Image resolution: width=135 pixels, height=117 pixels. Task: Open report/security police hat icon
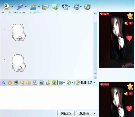(x=65, y=7)
